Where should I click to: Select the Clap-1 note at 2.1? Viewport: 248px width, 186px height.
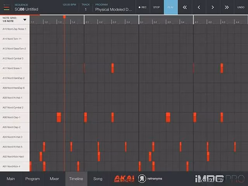85,117
